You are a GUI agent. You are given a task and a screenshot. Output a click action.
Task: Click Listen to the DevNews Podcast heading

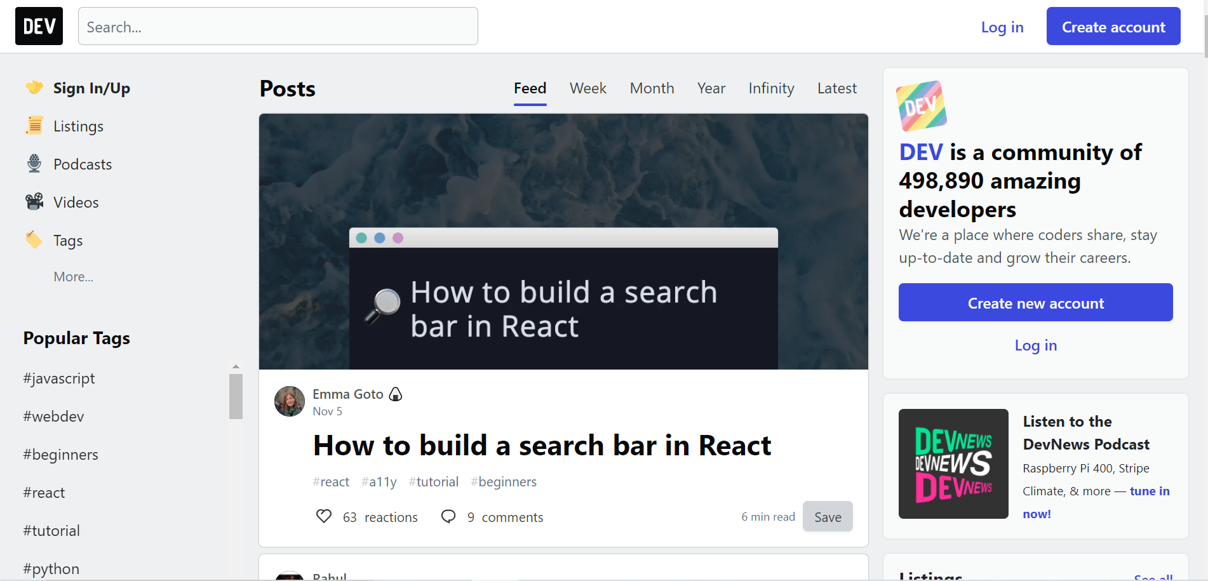point(1086,433)
